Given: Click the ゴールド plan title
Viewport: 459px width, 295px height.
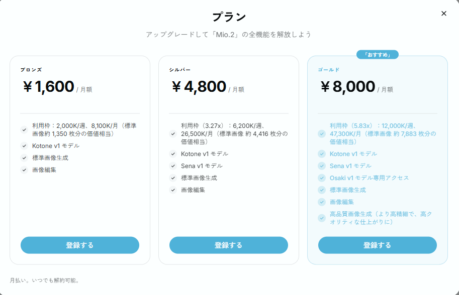Looking at the screenshot, I should tap(329, 70).
